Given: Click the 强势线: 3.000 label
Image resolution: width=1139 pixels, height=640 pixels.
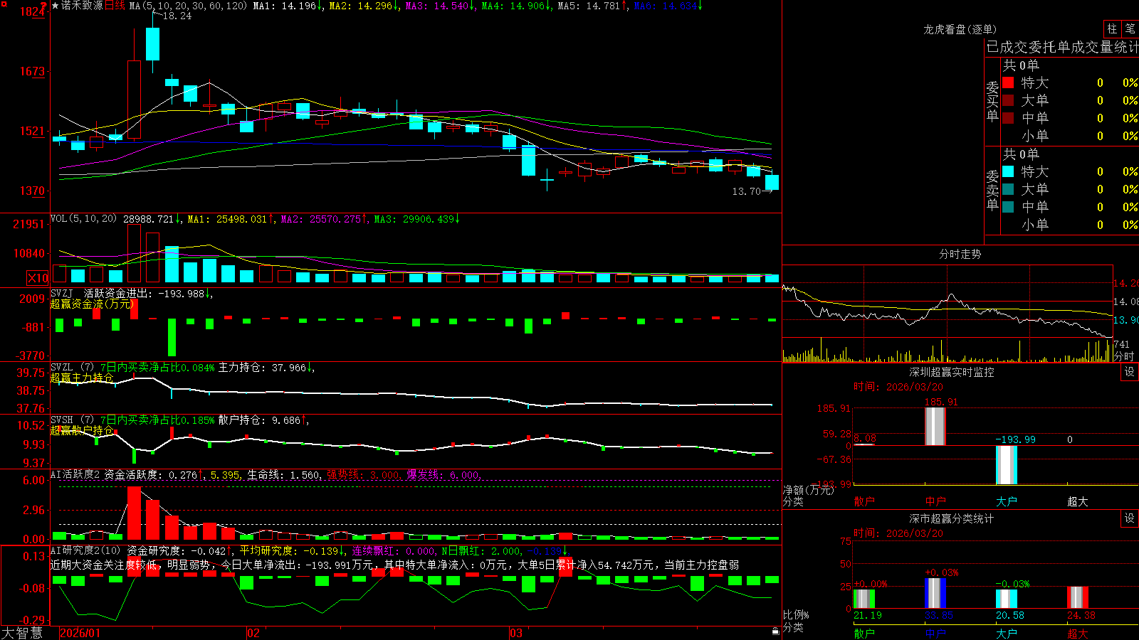Looking at the screenshot, I should click(x=363, y=474).
